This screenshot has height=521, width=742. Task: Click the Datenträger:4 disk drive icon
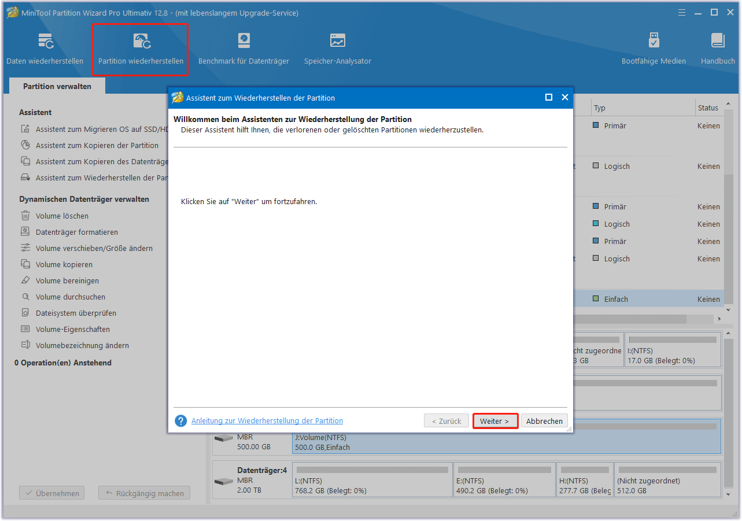tap(224, 481)
